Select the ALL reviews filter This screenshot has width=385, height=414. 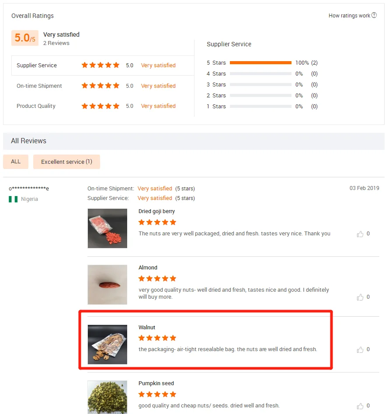point(16,162)
